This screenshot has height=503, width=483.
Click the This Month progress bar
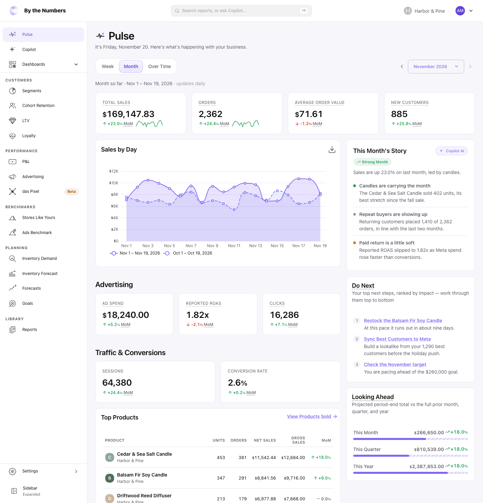[411, 439]
